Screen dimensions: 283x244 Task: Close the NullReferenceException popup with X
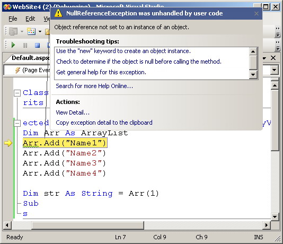point(257,14)
